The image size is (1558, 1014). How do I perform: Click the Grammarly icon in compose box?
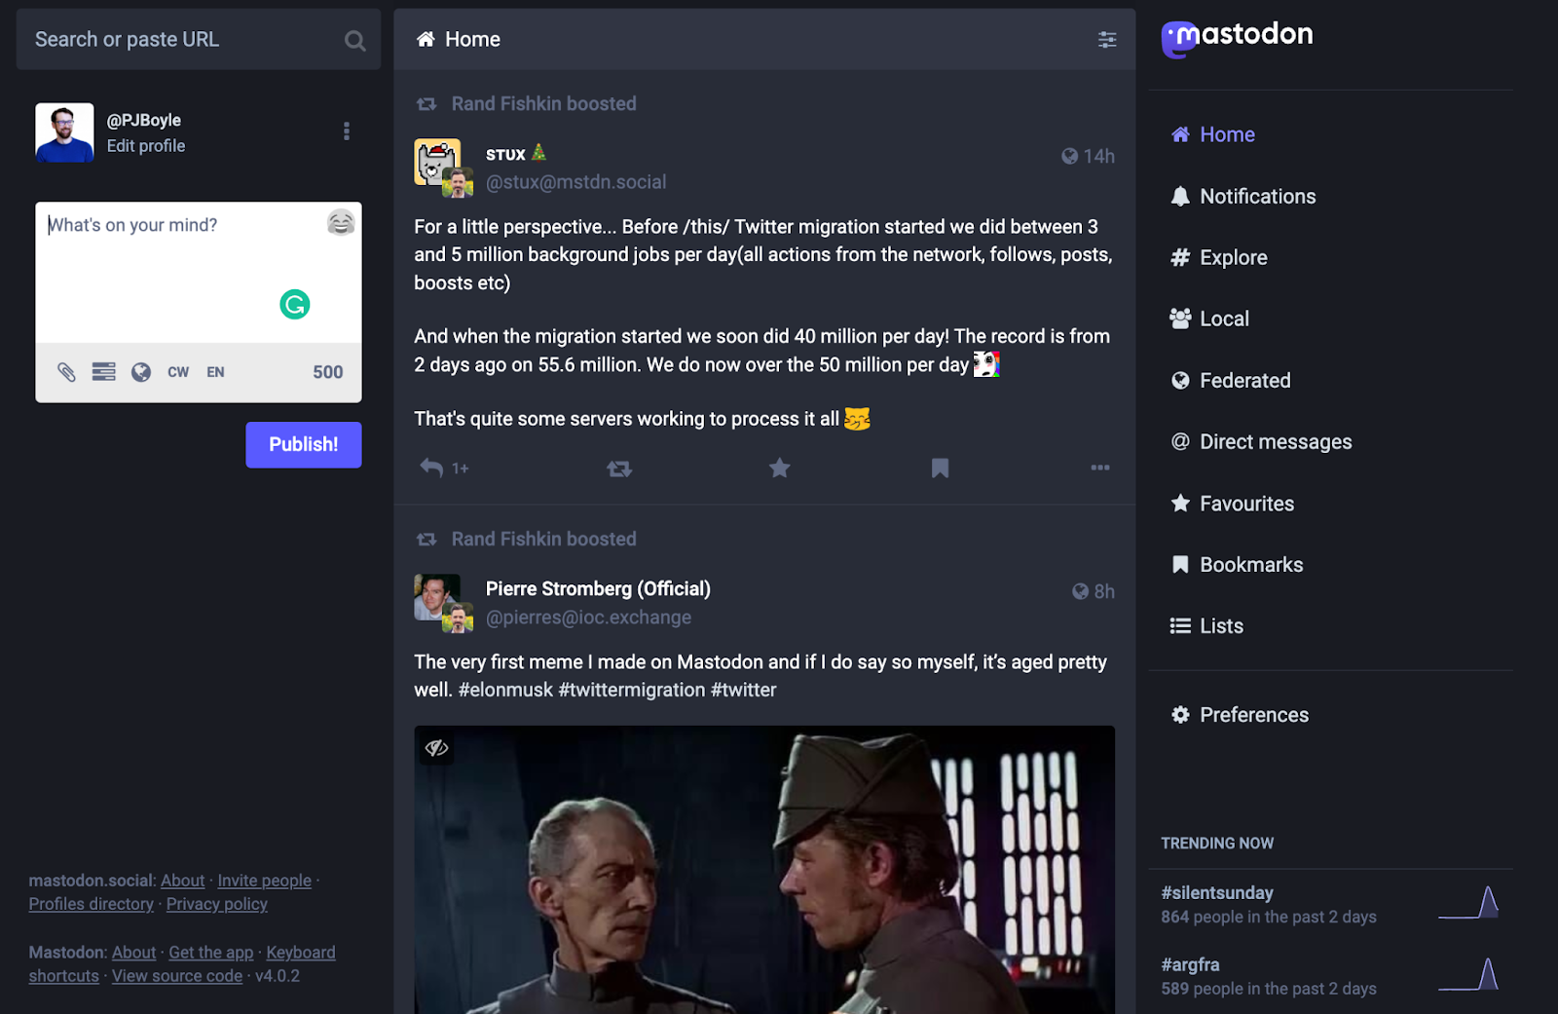tap(295, 305)
